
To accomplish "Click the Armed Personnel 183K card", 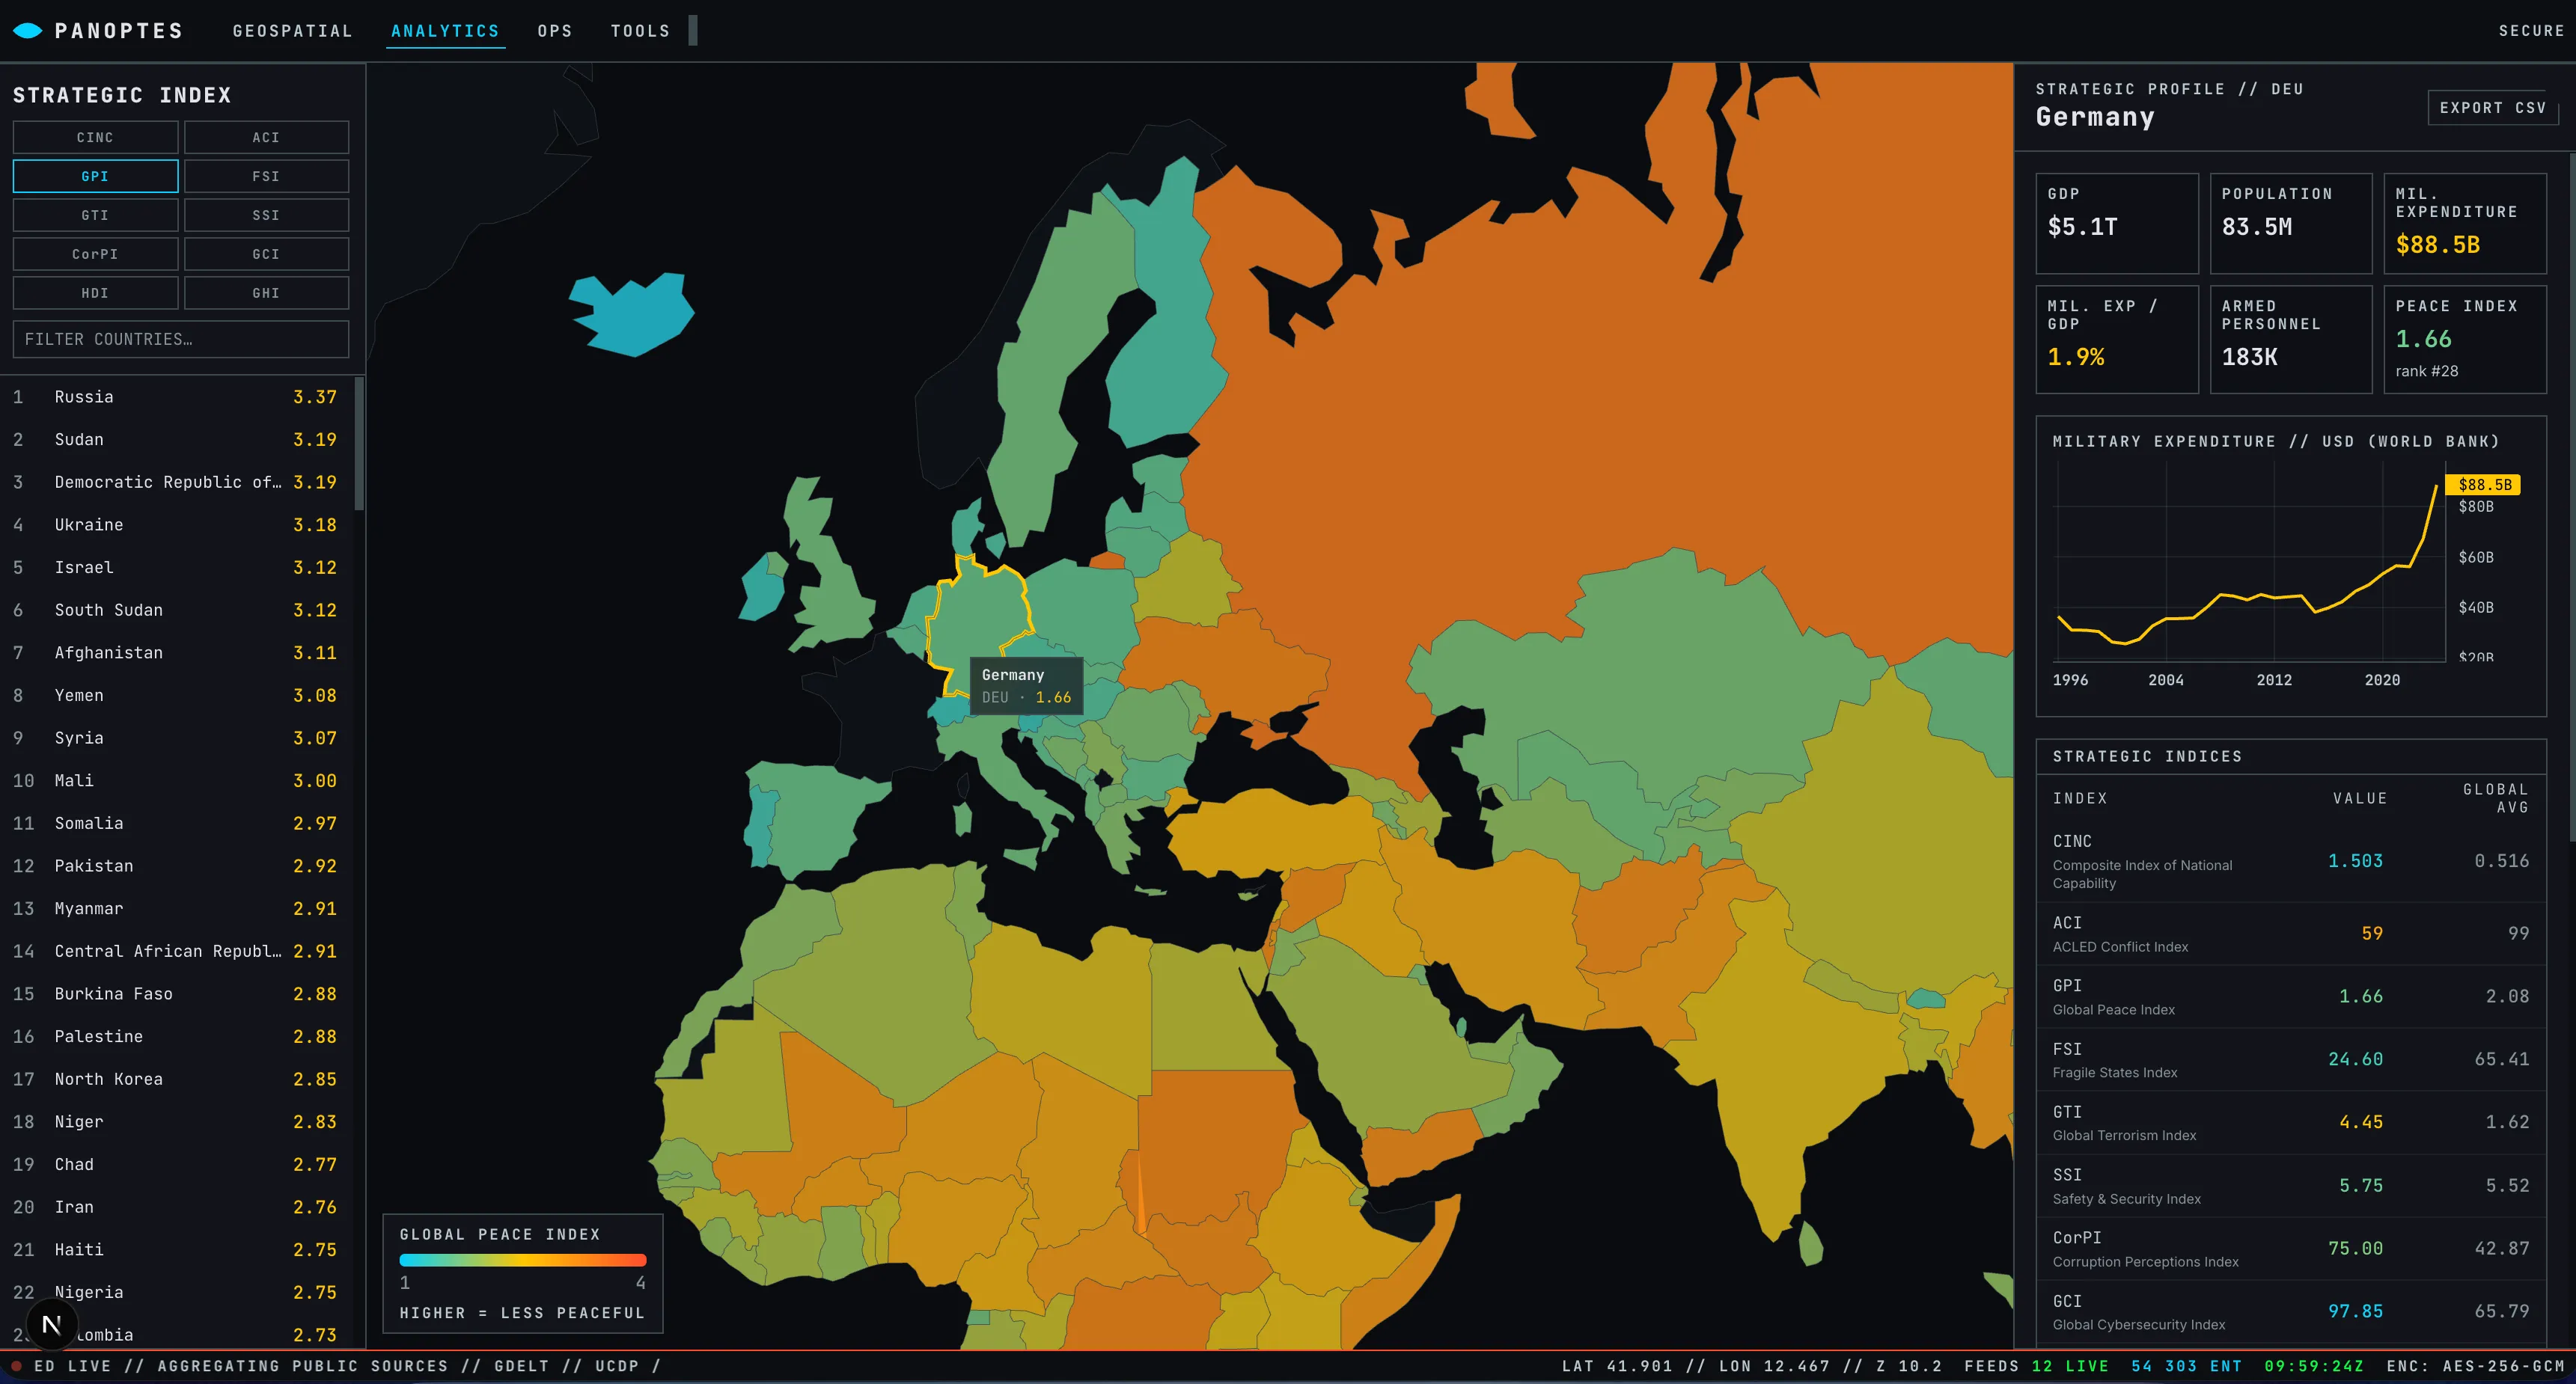I will tap(2291, 340).
